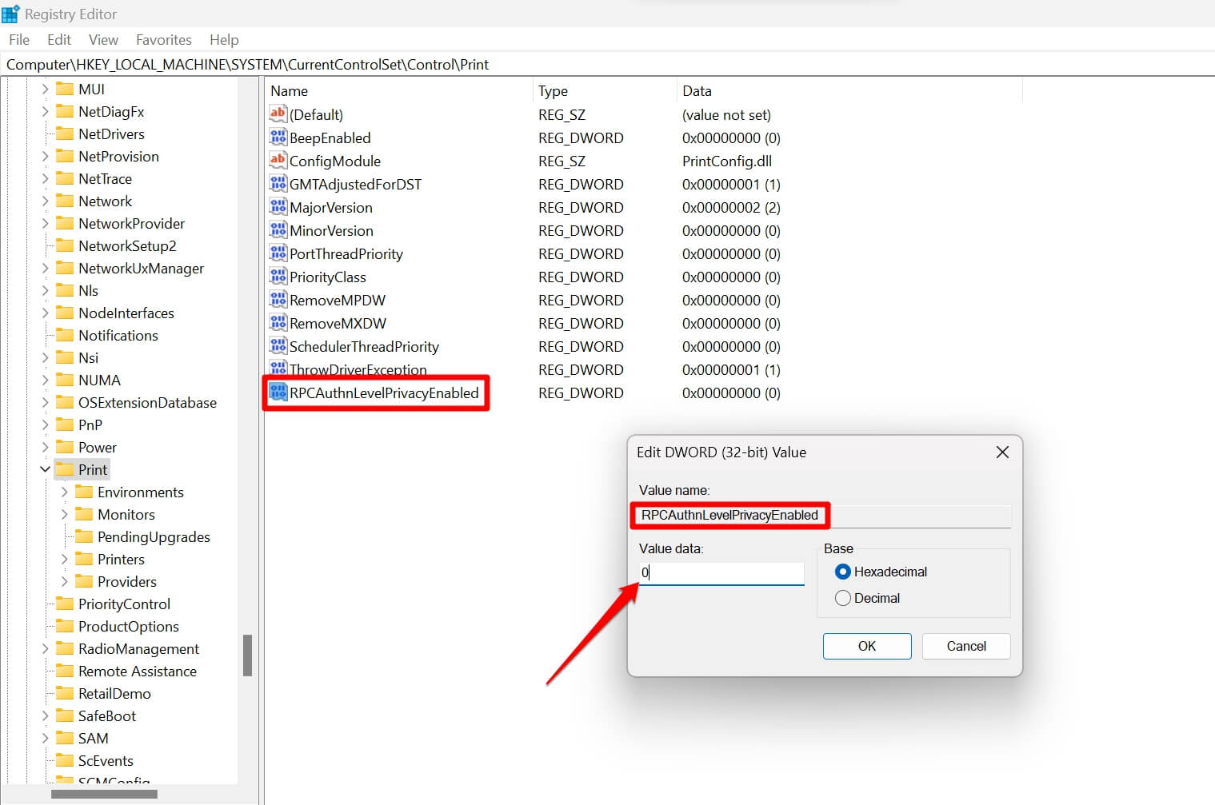Select the Decimal base option

coord(843,598)
